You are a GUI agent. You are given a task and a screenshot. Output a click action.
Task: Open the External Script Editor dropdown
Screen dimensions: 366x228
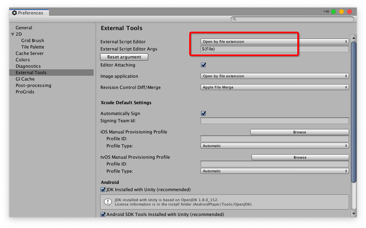(x=274, y=42)
